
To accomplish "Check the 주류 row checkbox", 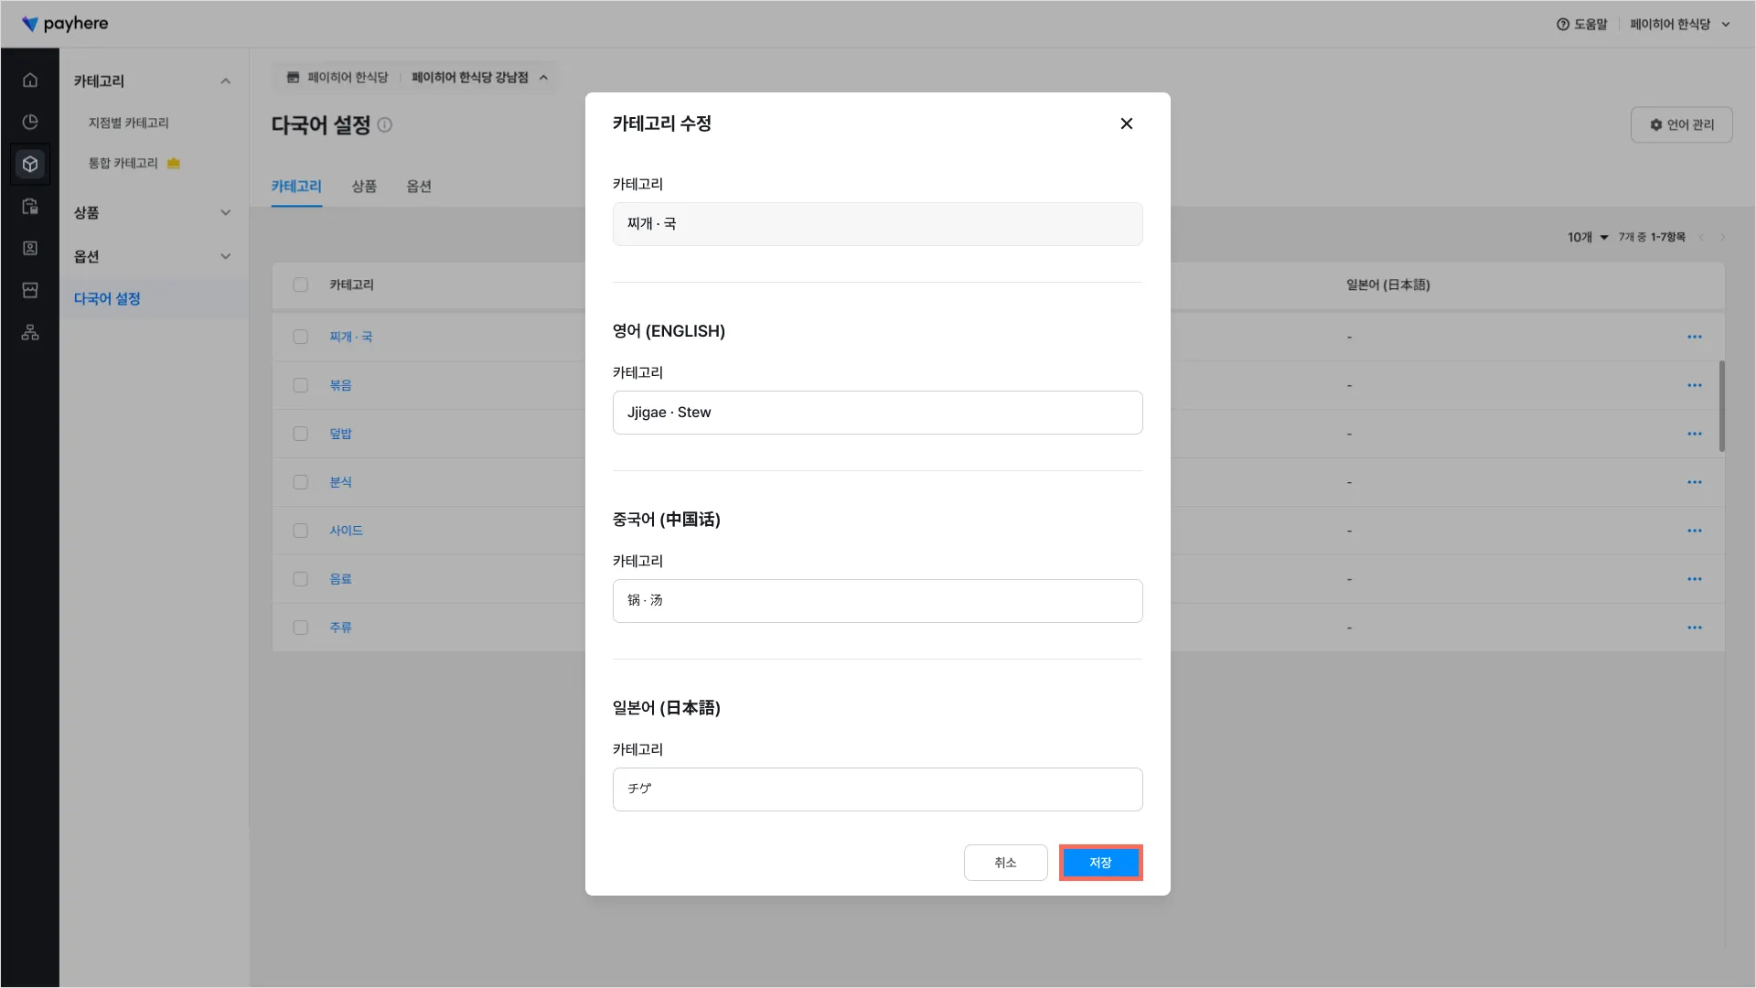I will (300, 628).
